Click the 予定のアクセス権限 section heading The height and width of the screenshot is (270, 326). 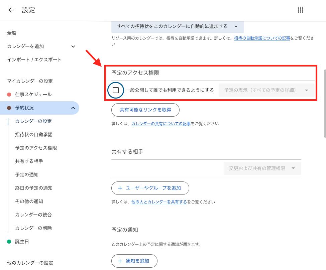click(135, 73)
